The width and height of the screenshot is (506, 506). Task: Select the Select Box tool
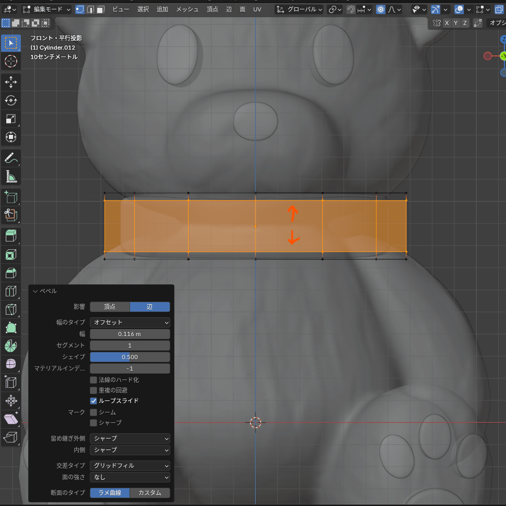11,43
